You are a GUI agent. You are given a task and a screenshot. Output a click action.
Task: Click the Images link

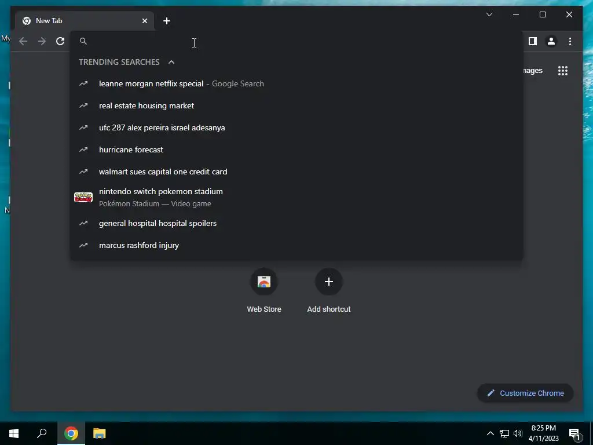[533, 71]
